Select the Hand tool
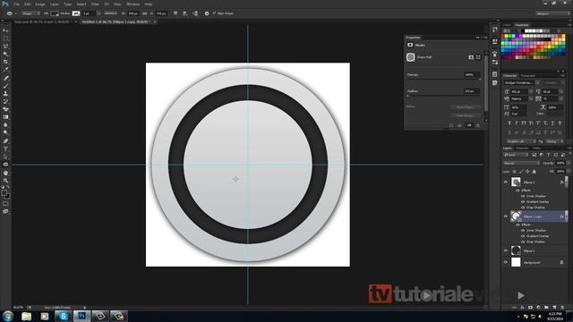Image resolution: width=573 pixels, height=322 pixels. click(x=5, y=173)
